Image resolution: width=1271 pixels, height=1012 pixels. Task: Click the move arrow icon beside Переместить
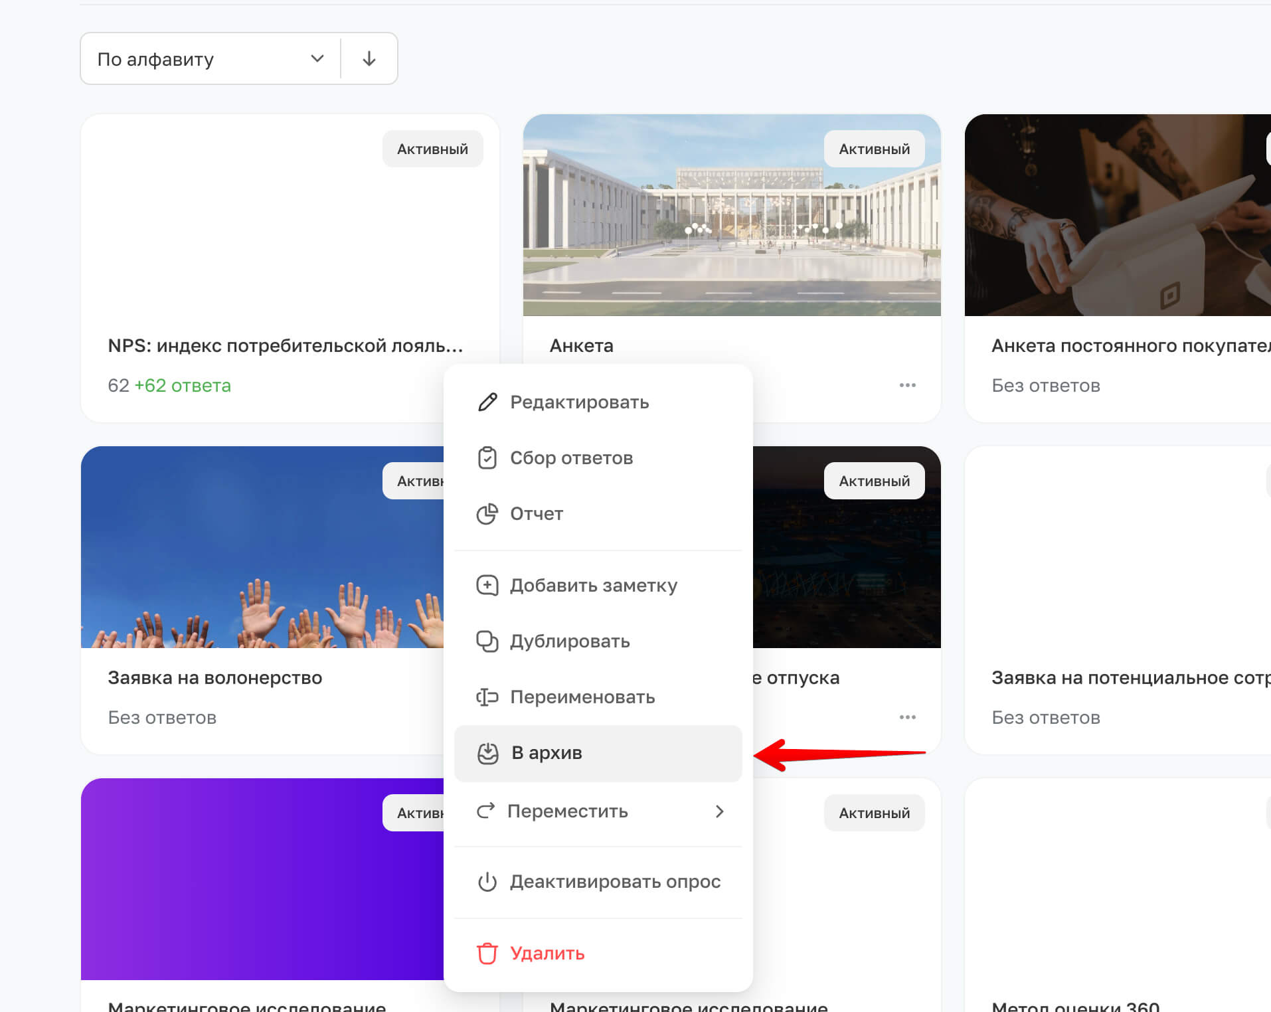click(x=486, y=811)
